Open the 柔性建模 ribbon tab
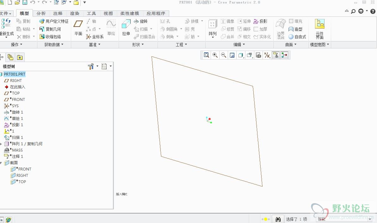This screenshot has width=377, height=223. pyautogui.click(x=130, y=14)
